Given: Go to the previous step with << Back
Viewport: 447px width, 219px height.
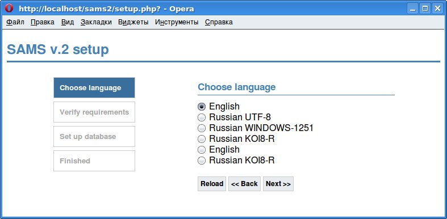Looking at the screenshot, I should (244, 184).
